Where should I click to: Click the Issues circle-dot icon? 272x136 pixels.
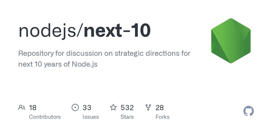[x=75, y=107]
